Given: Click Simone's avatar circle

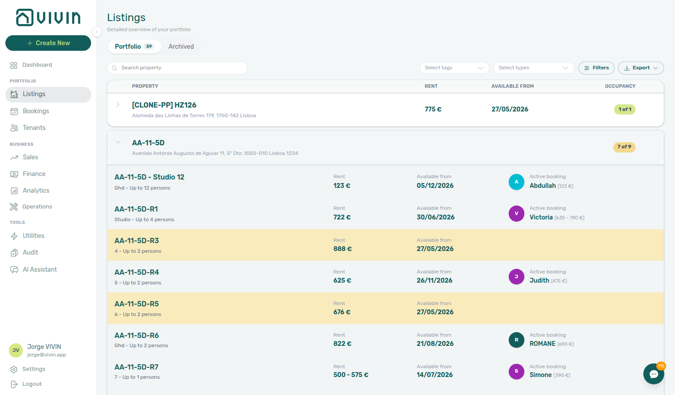Looking at the screenshot, I should coord(516,371).
